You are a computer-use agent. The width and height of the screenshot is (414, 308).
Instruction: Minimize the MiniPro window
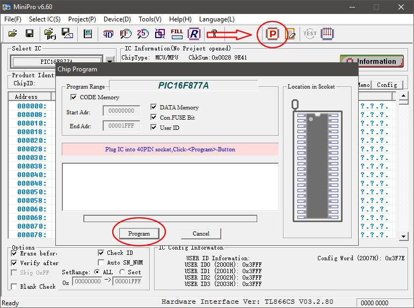[352, 7]
